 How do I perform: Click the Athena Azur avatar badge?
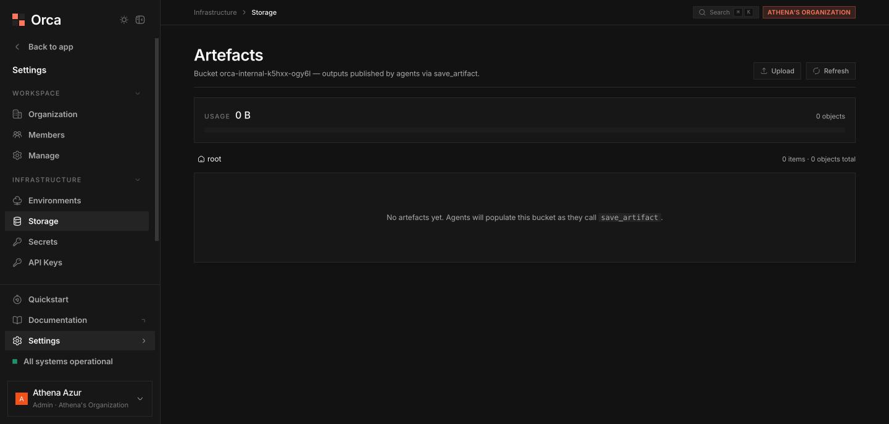coord(22,399)
